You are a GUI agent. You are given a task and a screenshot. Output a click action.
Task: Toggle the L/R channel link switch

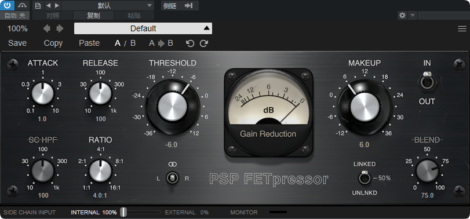coord(172,178)
